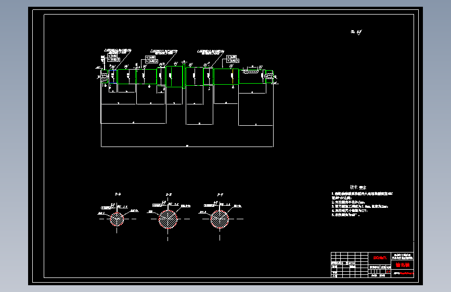This screenshot has height=292, width=451.
Task: Click the red 输出轴 part title
Action: [403, 265]
